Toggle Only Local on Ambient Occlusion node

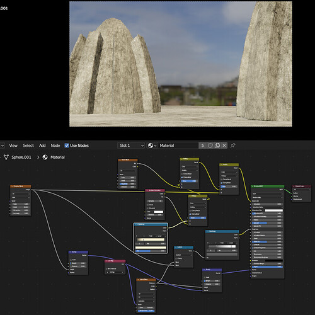pos(147,209)
